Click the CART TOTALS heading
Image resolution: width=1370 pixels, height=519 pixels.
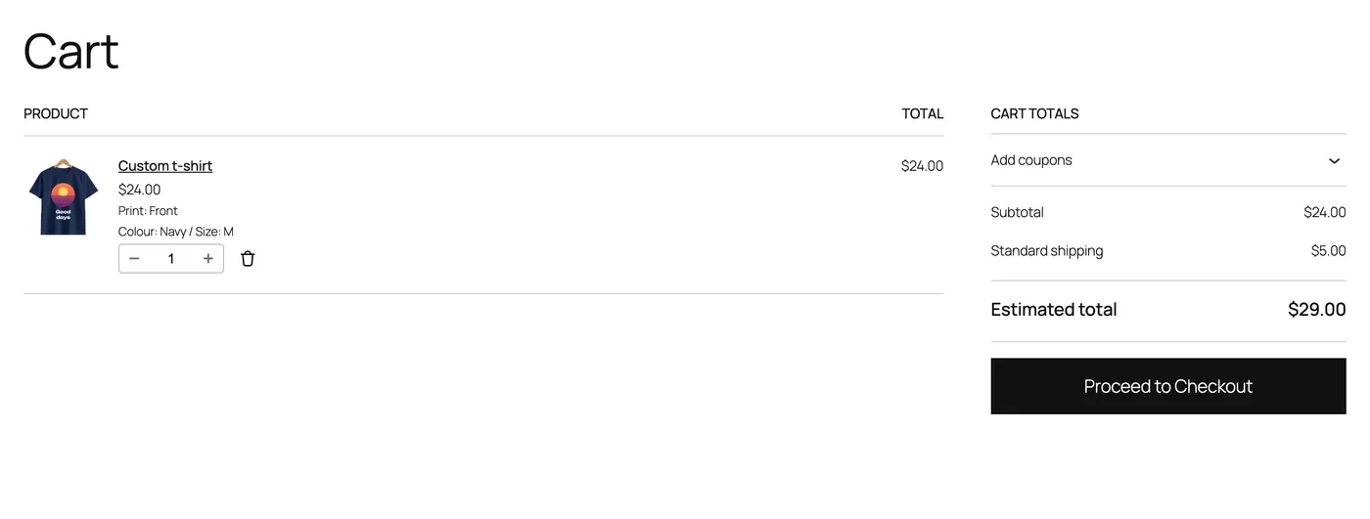pos(1034,113)
